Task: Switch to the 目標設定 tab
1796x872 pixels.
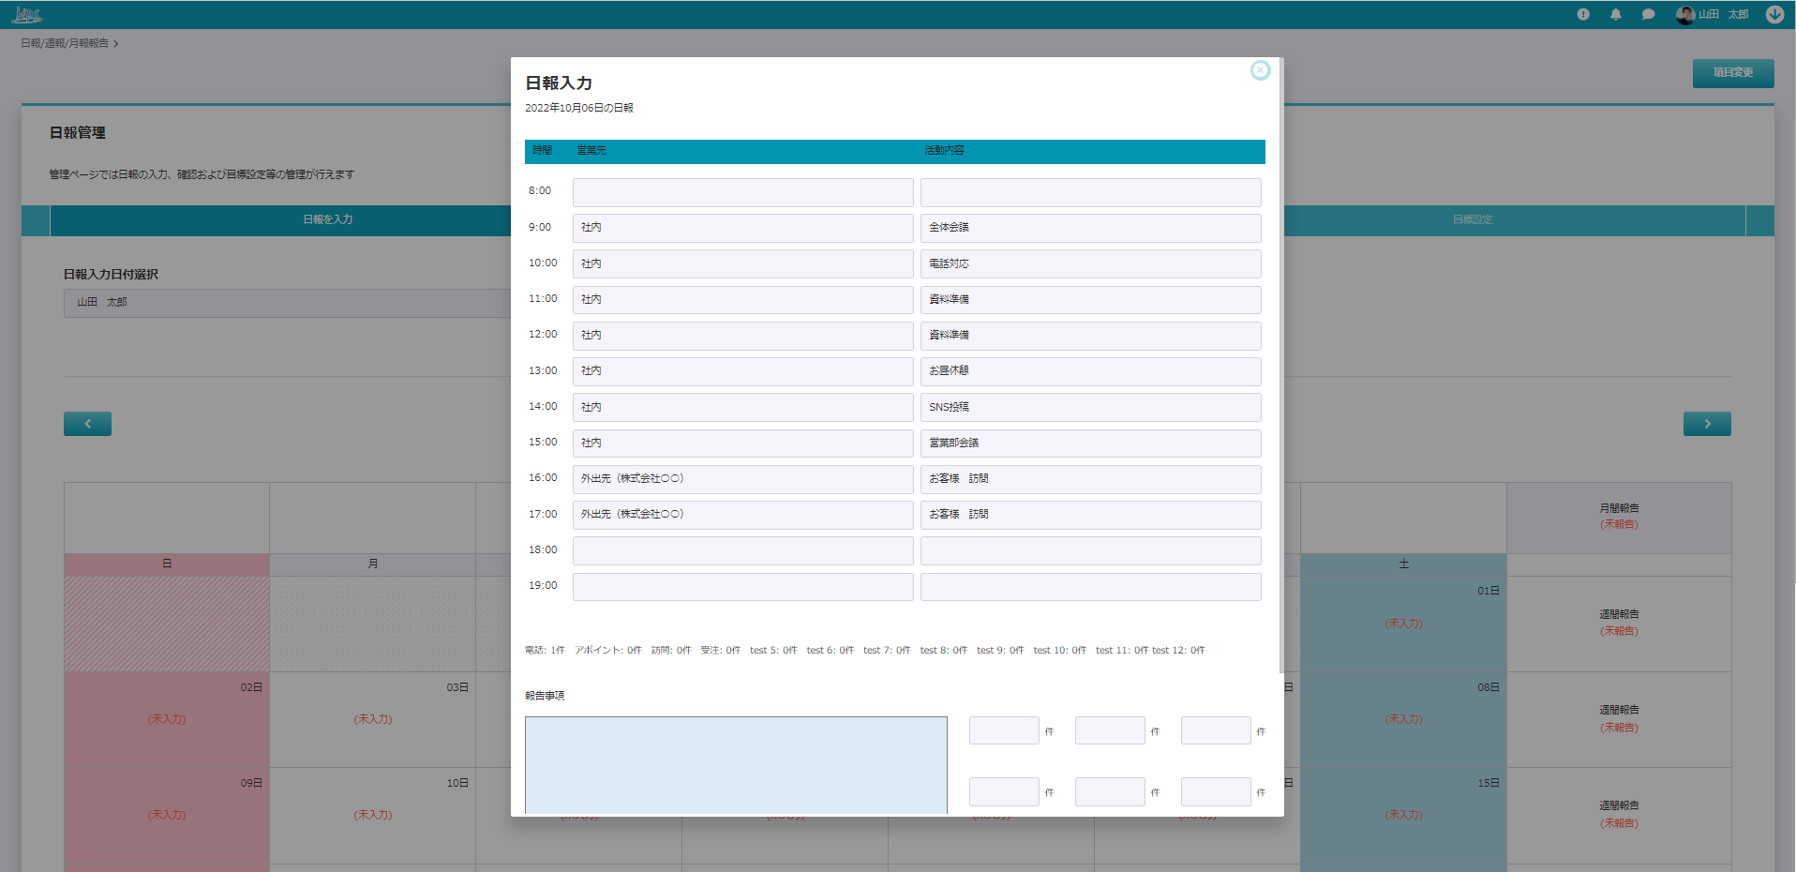Action: [1472, 219]
